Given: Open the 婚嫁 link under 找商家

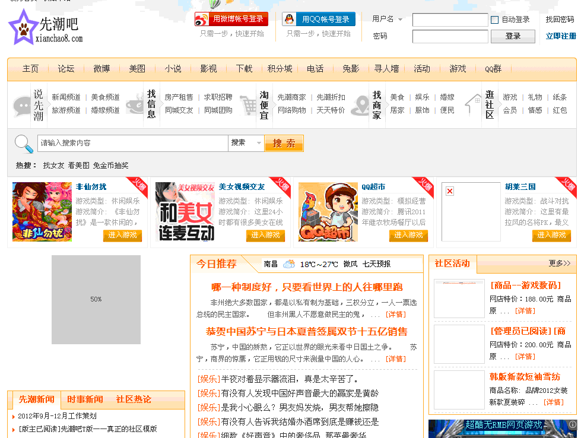Looking at the screenshot, I should (x=447, y=97).
